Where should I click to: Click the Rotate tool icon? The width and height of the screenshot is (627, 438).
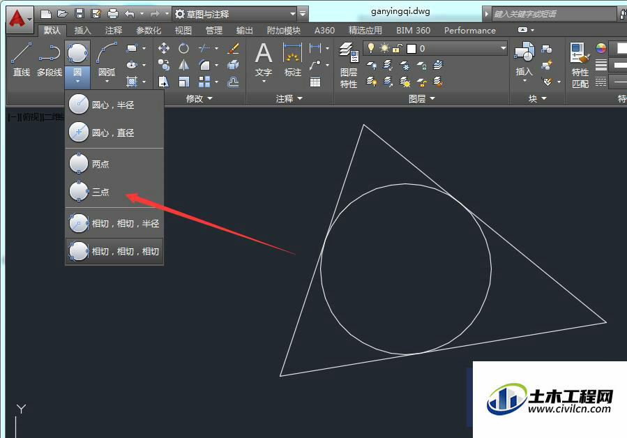point(183,48)
